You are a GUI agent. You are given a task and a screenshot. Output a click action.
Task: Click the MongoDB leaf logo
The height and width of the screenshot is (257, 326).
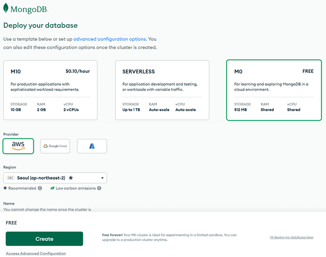coord(6,8)
